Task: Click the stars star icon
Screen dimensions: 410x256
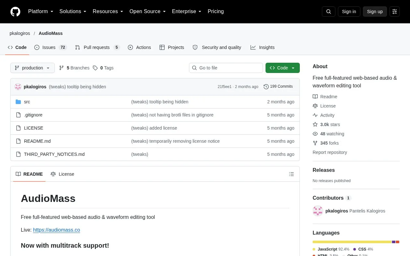Action: tap(315, 124)
